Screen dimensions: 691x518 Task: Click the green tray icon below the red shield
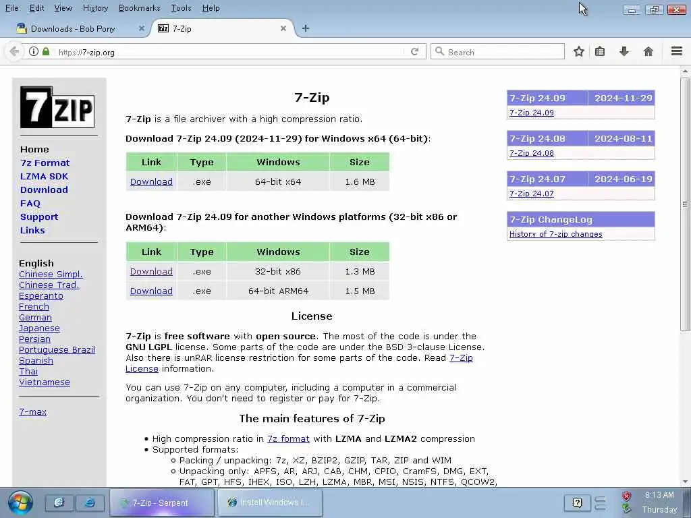tap(626, 509)
